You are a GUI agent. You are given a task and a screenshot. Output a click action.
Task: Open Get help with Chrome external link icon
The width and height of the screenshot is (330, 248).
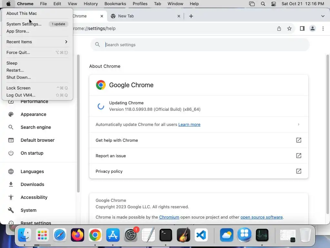[299, 140]
